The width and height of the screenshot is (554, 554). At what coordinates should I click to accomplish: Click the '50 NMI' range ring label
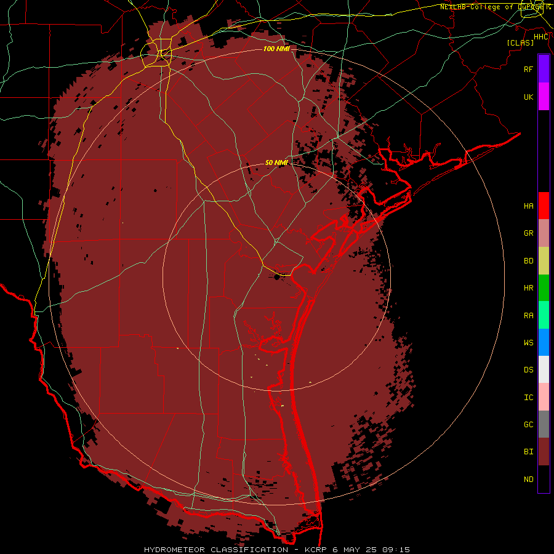click(x=276, y=163)
